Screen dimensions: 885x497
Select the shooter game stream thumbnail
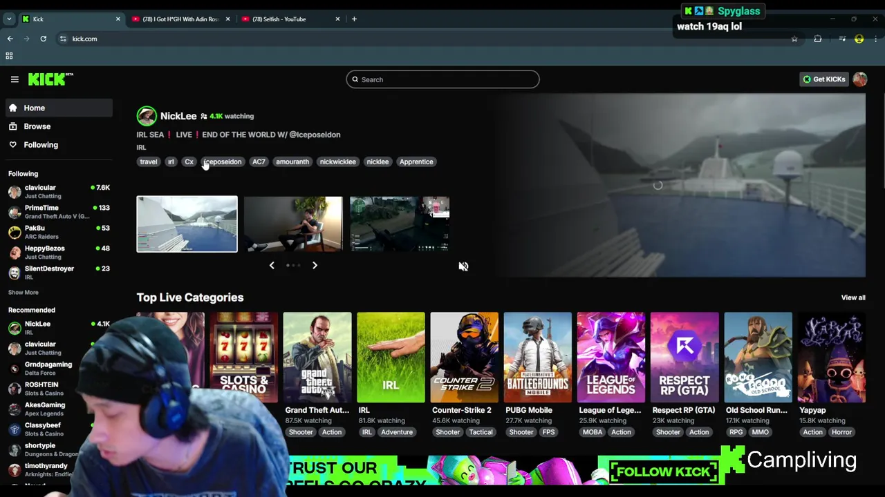[x=400, y=224]
